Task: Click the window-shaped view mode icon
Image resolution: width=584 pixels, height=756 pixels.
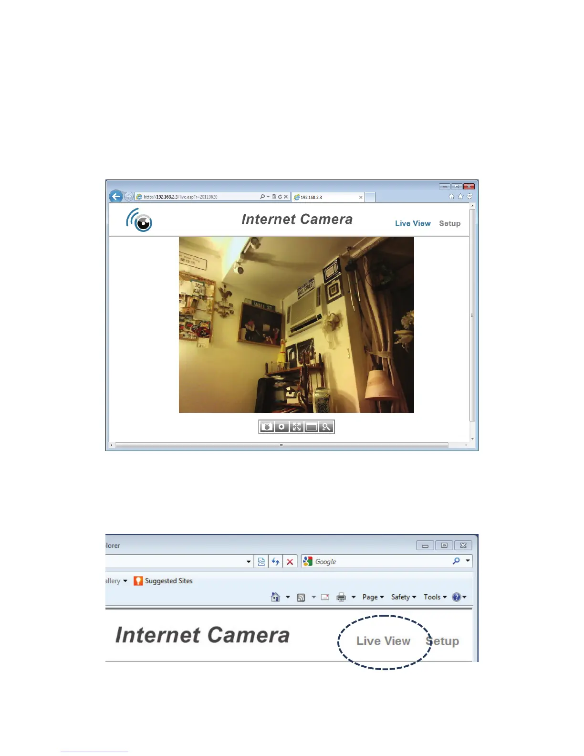Action: (x=311, y=427)
